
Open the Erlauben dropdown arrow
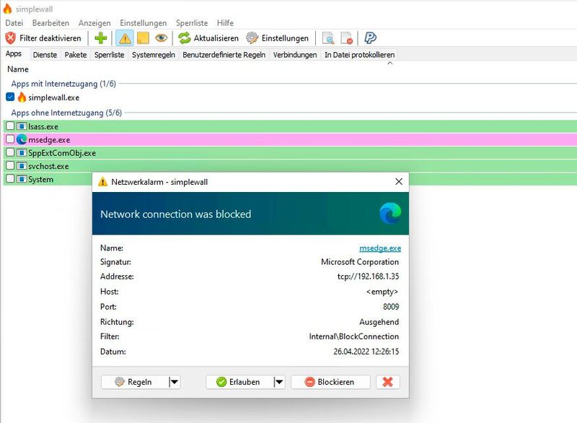[279, 382]
